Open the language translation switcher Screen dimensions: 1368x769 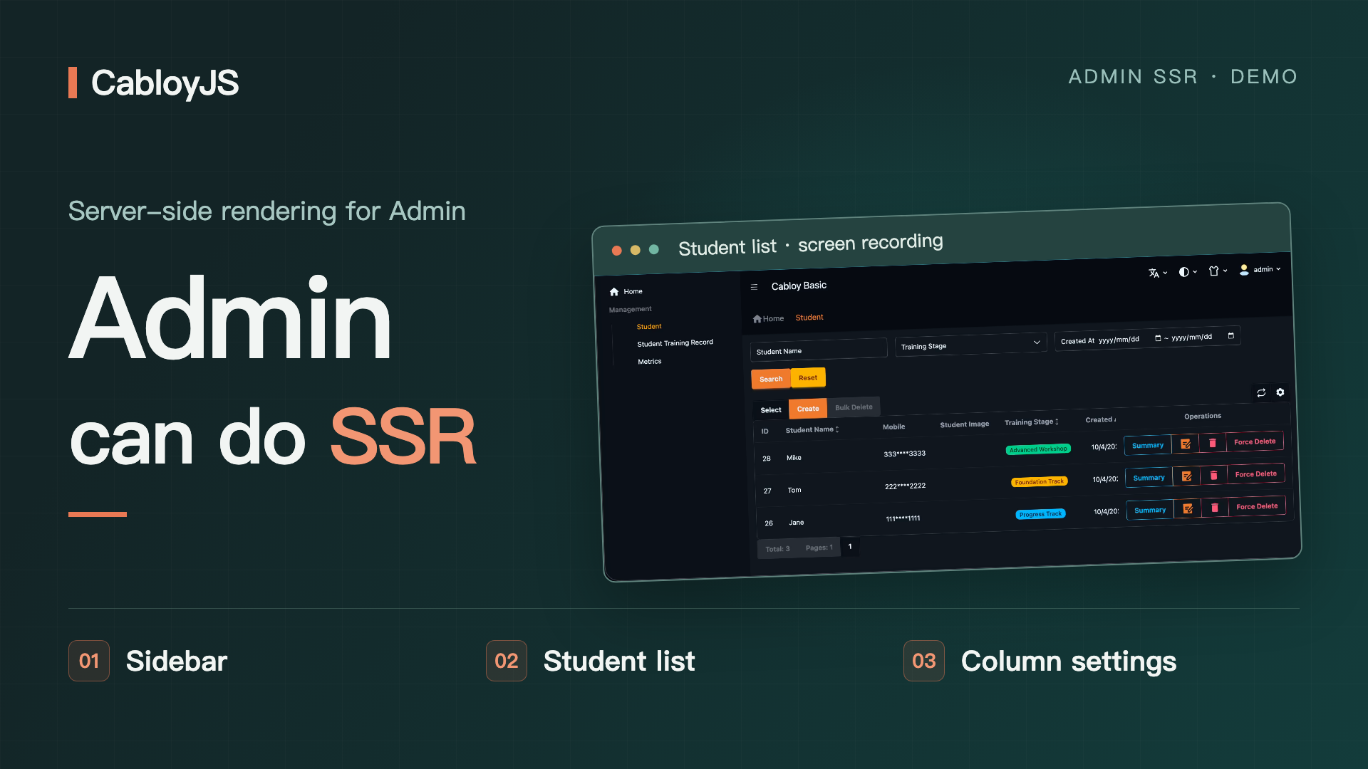tap(1158, 273)
